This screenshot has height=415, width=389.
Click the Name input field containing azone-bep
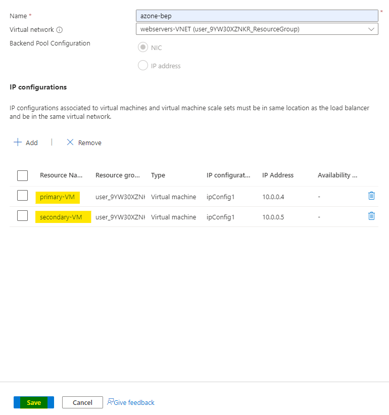(x=257, y=16)
